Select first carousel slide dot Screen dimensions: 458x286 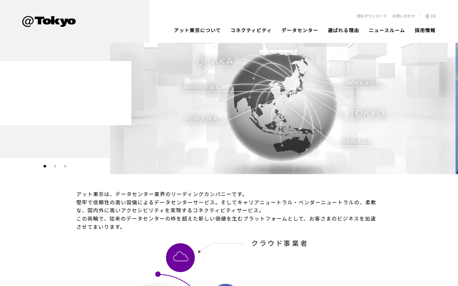(45, 166)
